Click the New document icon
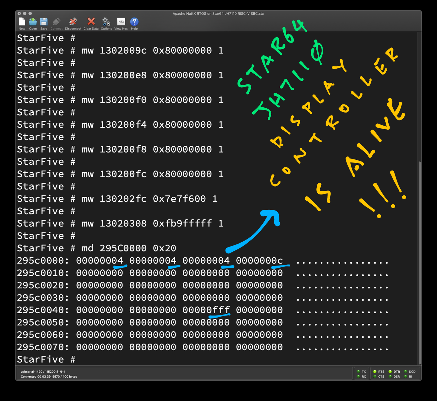This screenshot has width=437, height=401. click(x=22, y=22)
